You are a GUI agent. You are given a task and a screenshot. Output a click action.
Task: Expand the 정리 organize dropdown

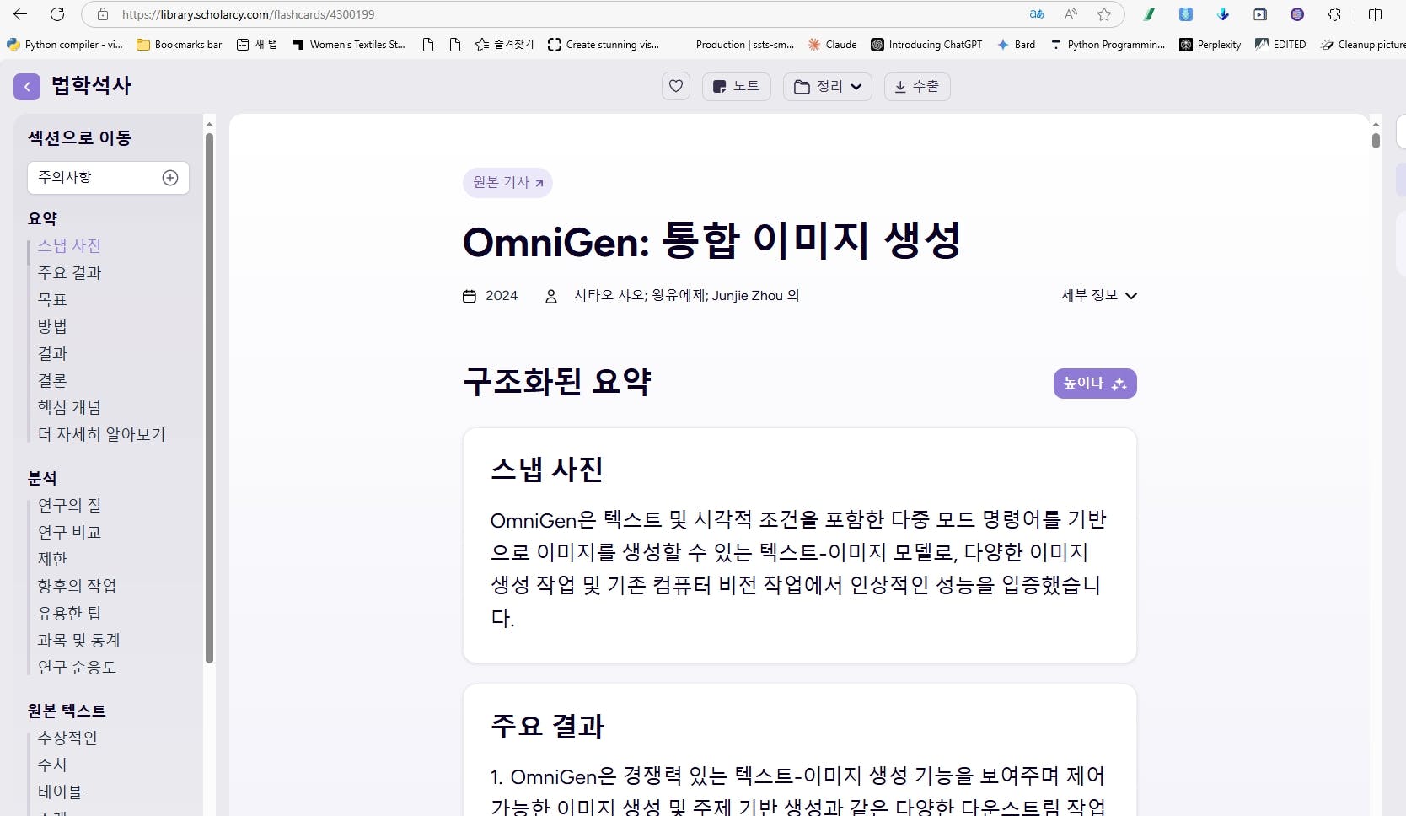[x=828, y=86]
